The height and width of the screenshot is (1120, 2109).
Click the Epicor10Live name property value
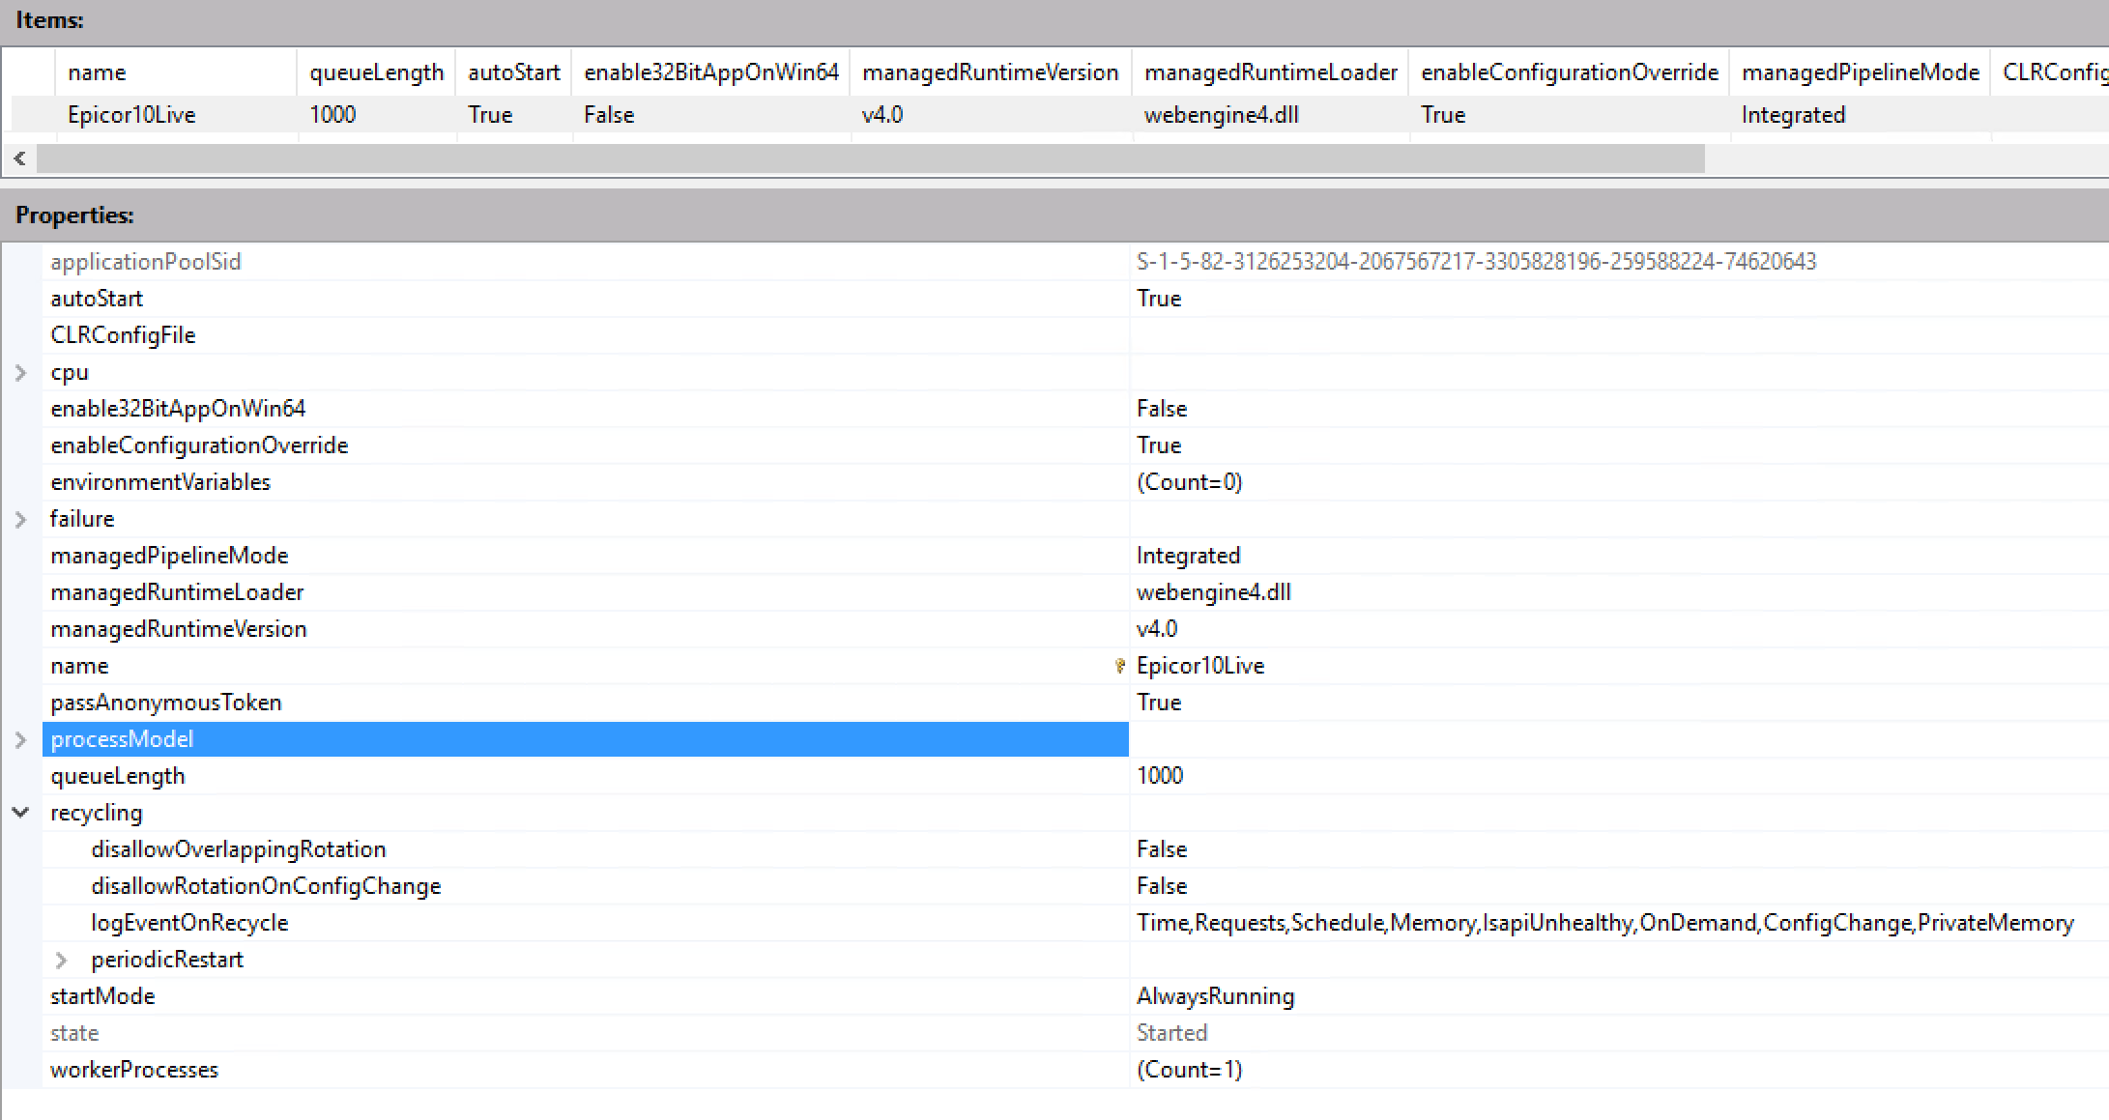pyautogui.click(x=1200, y=666)
